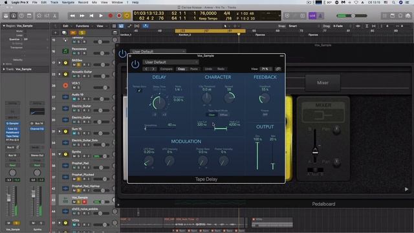The height and width of the screenshot is (233, 414).
Task: Click the Delay Time knob
Action: pyautogui.click(x=159, y=102)
